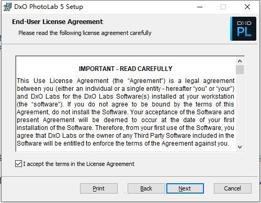Click the 'IMPORTANT - READ CAREFULLY' heading
Viewport: 261px width, 203px height.
click(x=126, y=69)
